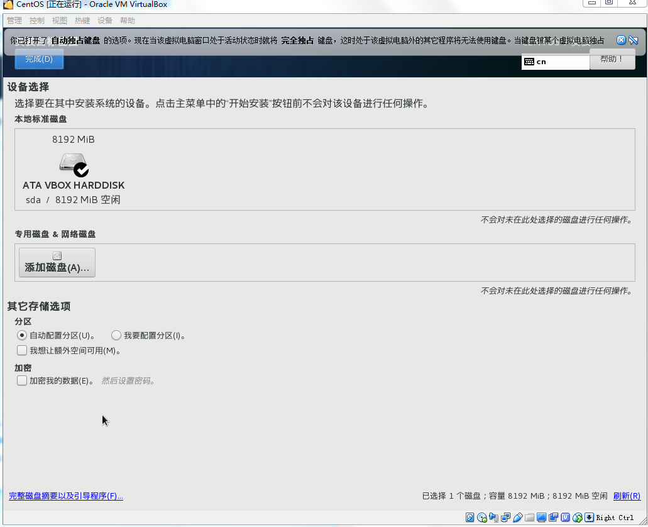Click the virtualization features chip icon
Screen dimensions: 648x527
(x=564, y=517)
